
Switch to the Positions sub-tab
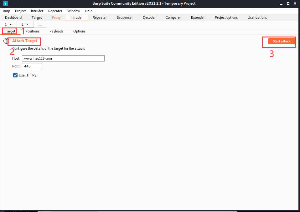(x=32, y=31)
